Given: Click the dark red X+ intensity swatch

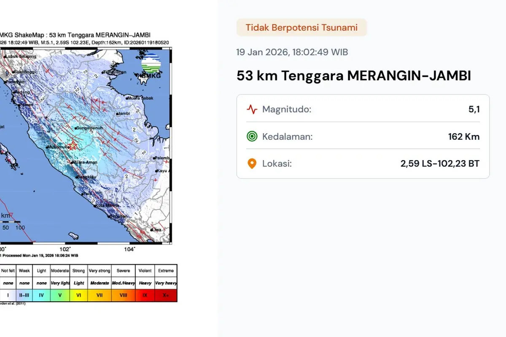Looking at the screenshot, I should point(166,295).
